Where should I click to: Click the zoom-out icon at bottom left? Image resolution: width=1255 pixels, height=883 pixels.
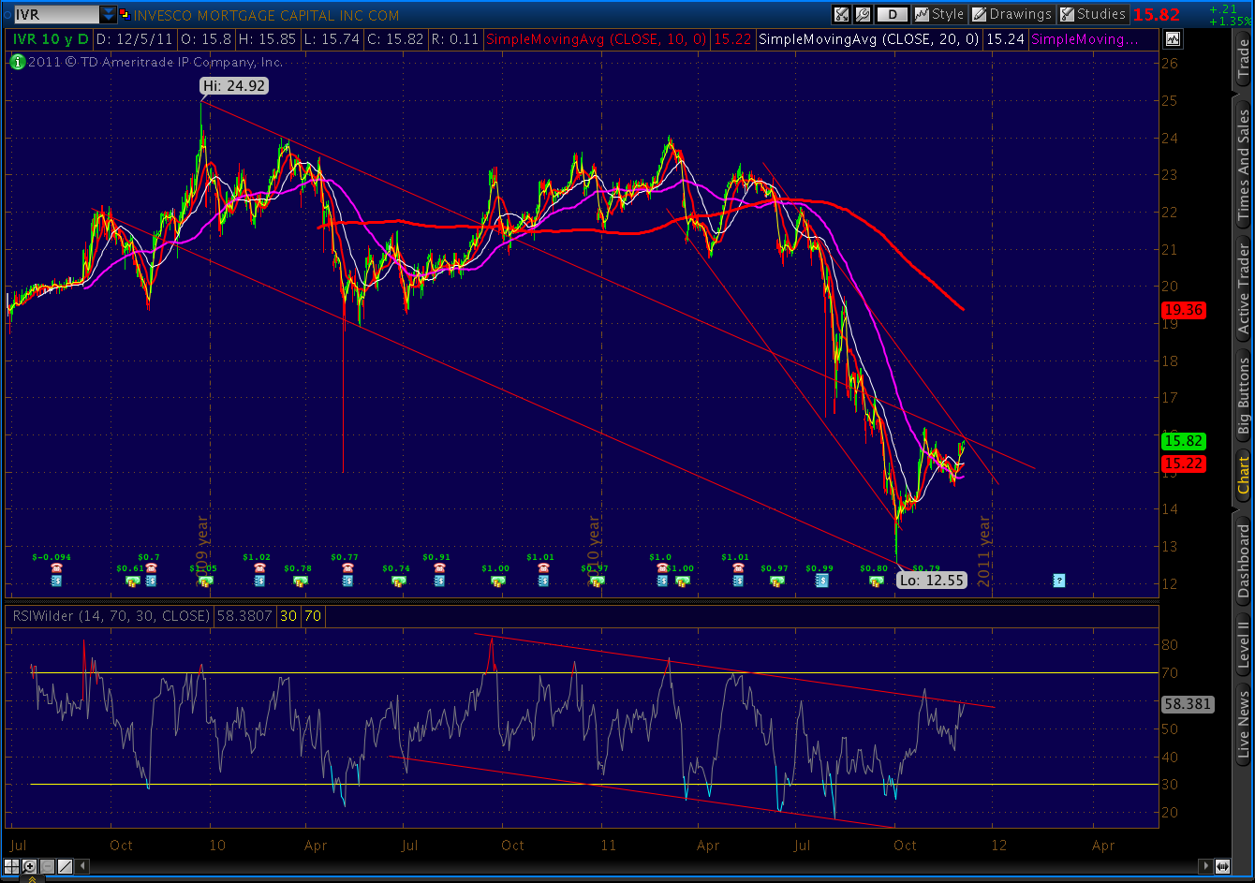[x=45, y=866]
